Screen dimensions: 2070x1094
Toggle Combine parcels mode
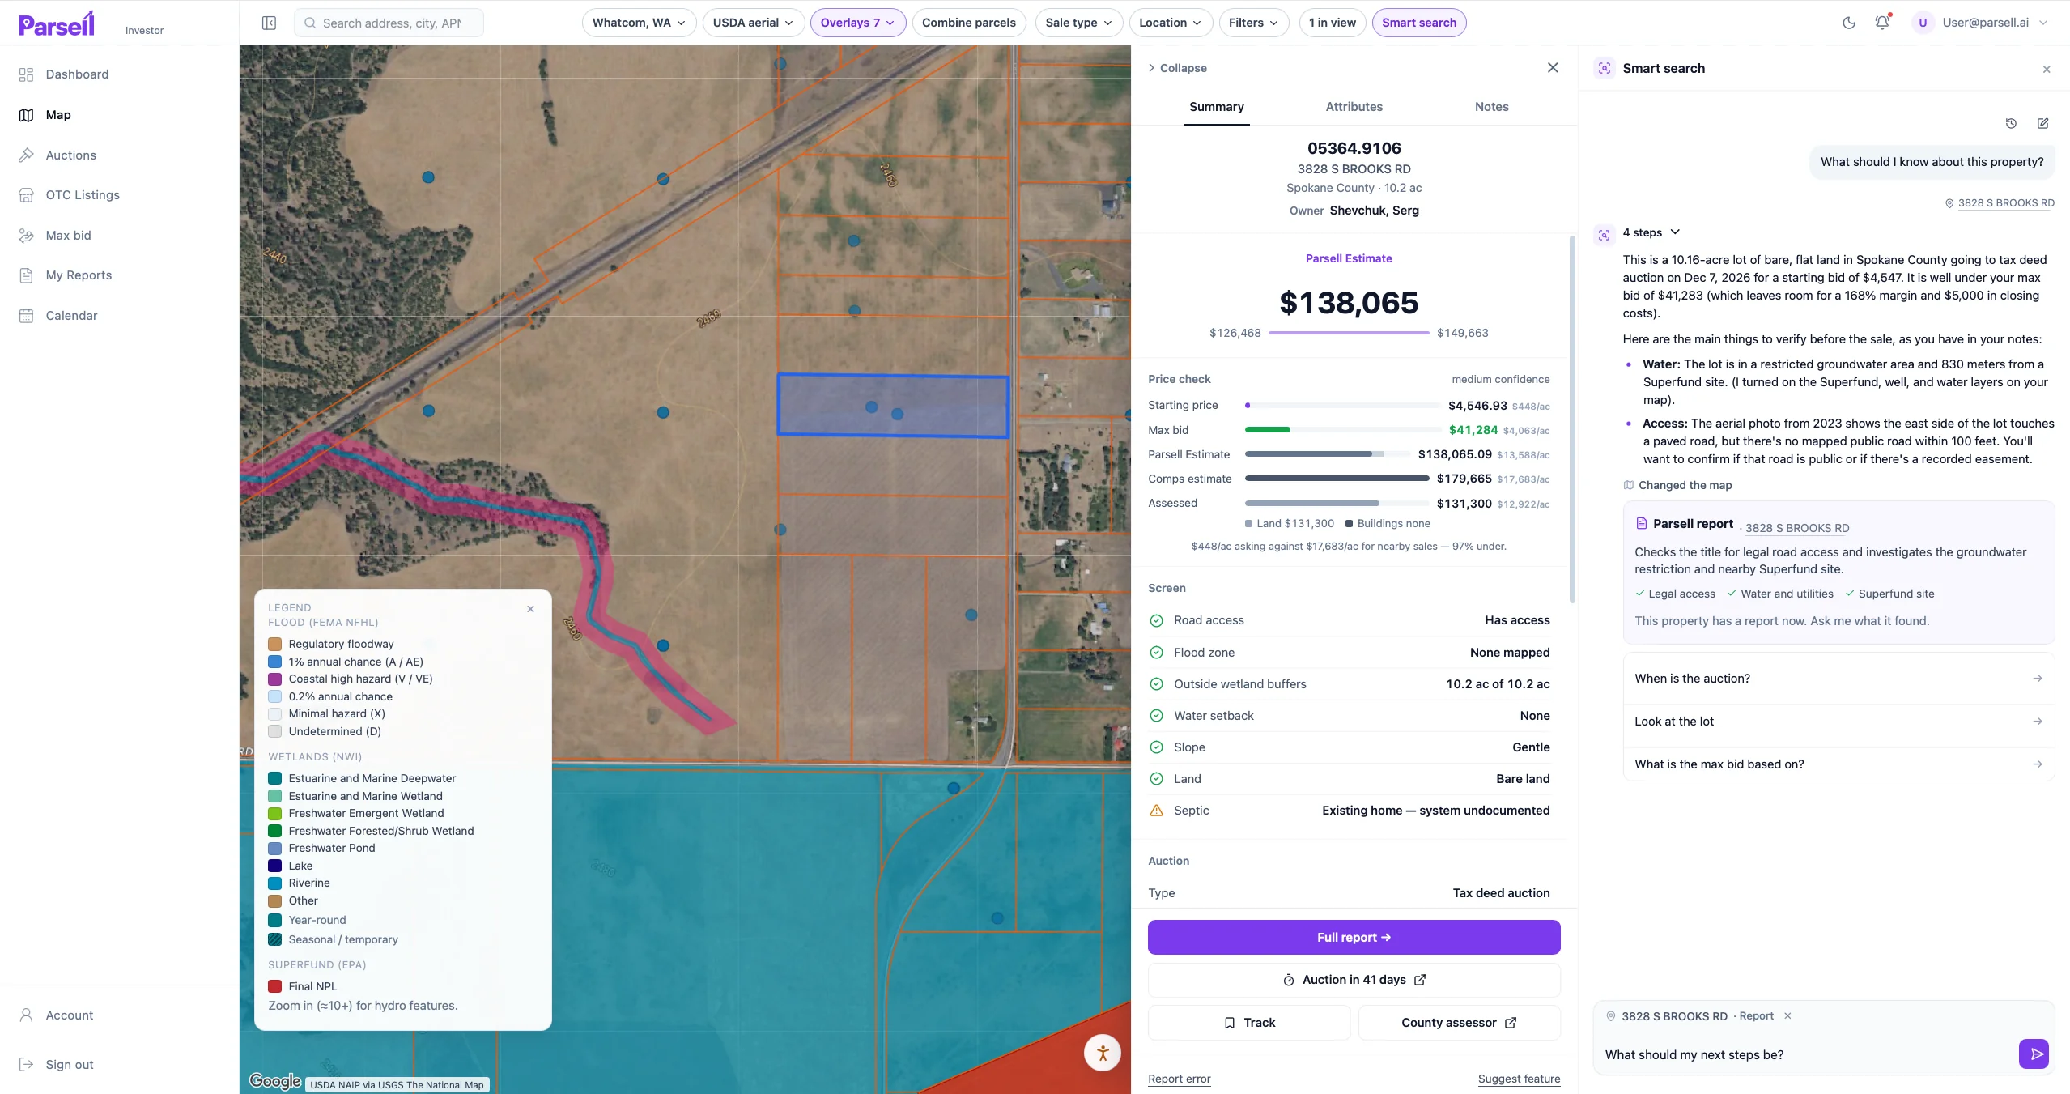point(968,23)
